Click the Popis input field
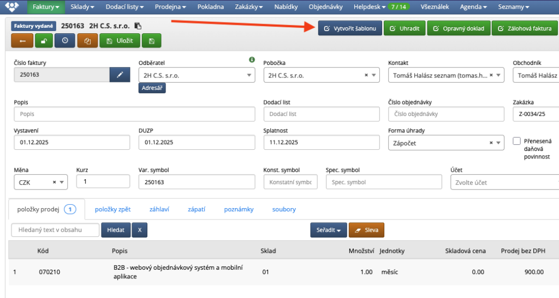This screenshot has height=298, width=559. [x=134, y=114]
